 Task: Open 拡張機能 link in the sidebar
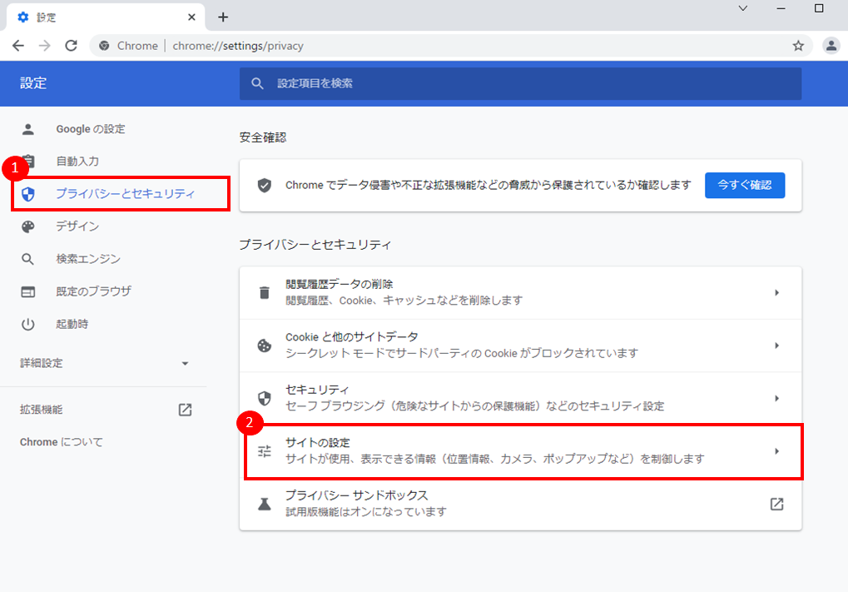[x=41, y=410]
